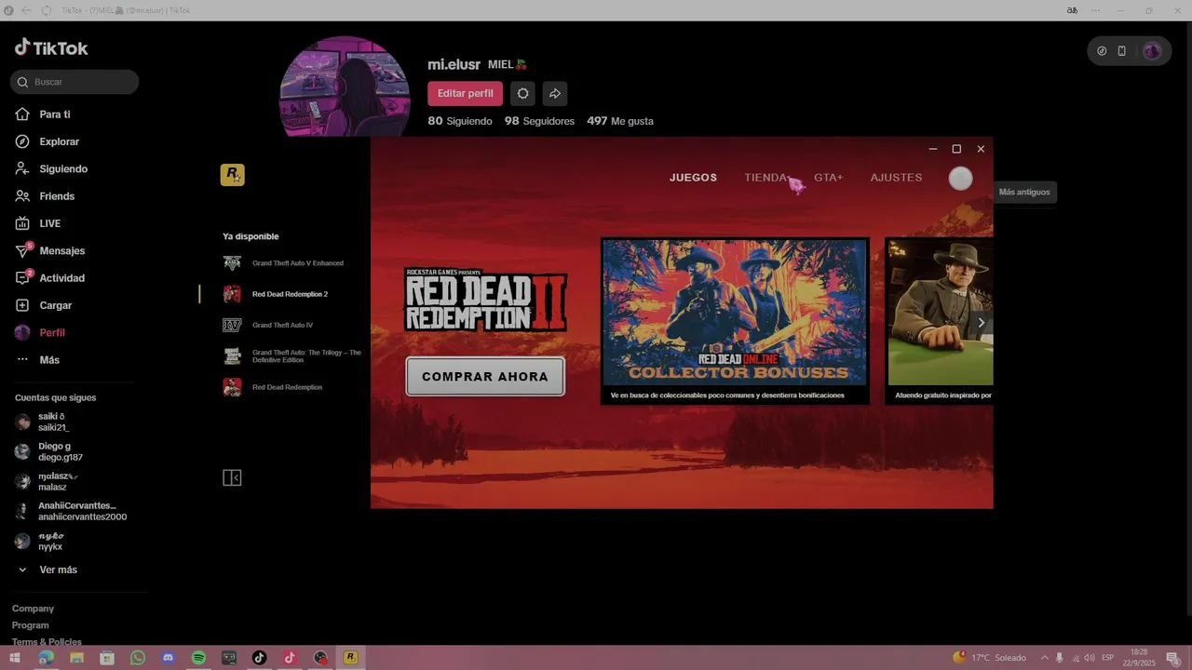
Task: Open Spotify from the taskbar
Action: click(x=198, y=658)
